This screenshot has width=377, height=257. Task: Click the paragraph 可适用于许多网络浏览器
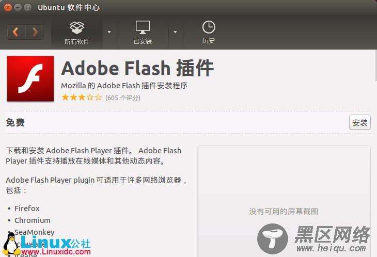click(x=97, y=185)
